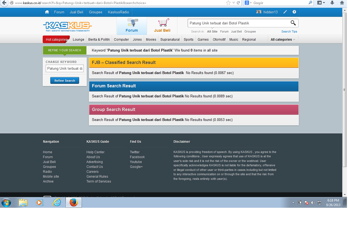Open the footer Home link
The height and width of the screenshot is (246, 348).
[48, 152]
